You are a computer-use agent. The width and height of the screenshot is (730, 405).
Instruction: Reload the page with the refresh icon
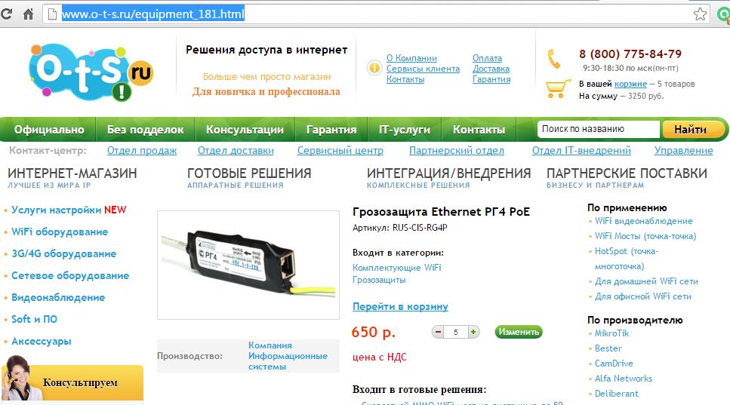tap(6, 14)
